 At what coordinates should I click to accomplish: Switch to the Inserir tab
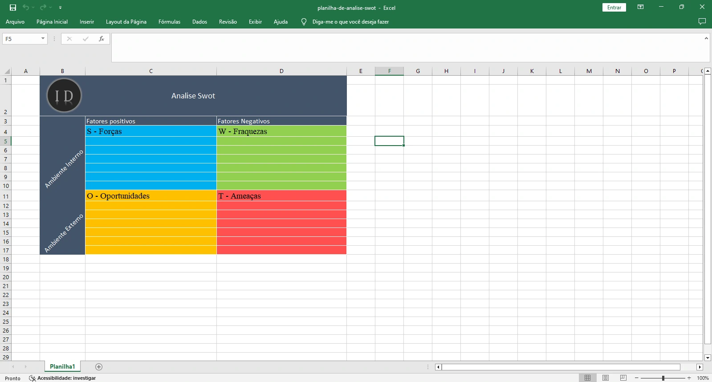click(87, 21)
